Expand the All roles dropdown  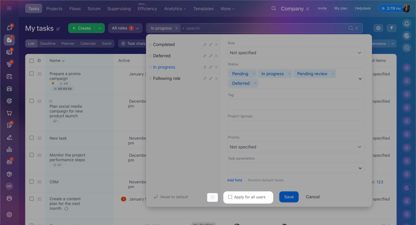coord(125,28)
